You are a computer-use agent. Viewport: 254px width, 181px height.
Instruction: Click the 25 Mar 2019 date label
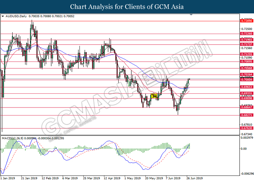click(91, 178)
